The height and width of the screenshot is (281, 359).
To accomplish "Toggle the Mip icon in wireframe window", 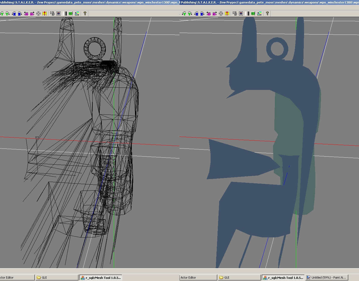I will point(52,14).
